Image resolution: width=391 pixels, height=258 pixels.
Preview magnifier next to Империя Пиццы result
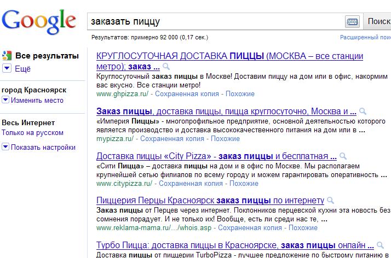[x=363, y=111]
